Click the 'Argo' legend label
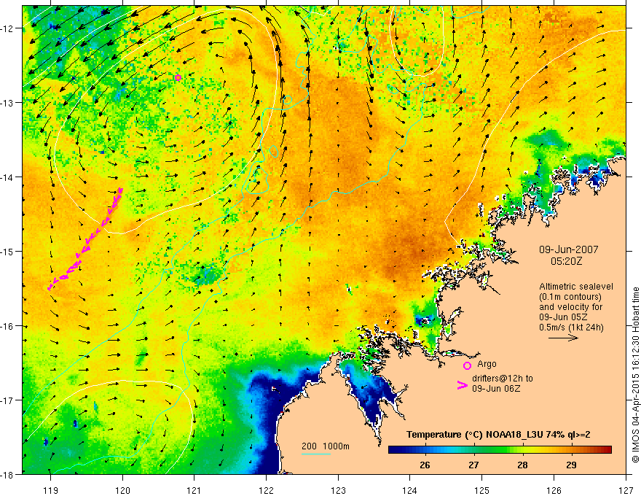 [x=487, y=364]
